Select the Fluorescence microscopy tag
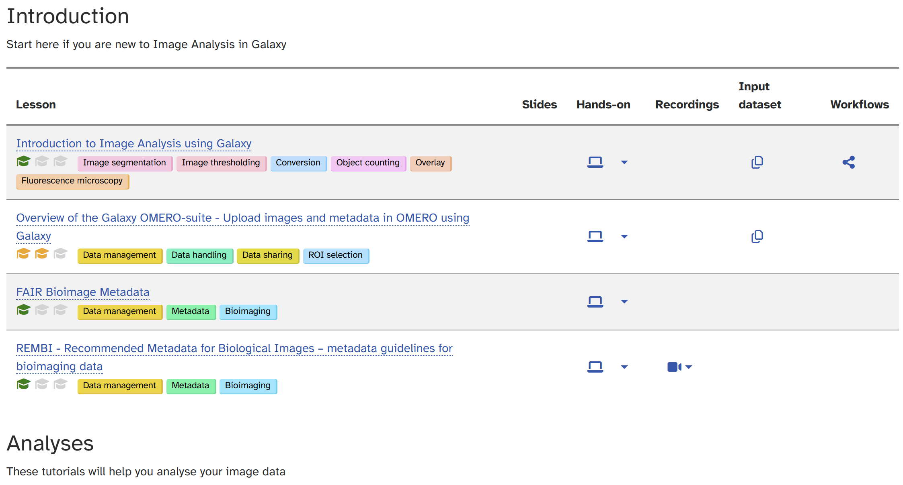 click(72, 181)
